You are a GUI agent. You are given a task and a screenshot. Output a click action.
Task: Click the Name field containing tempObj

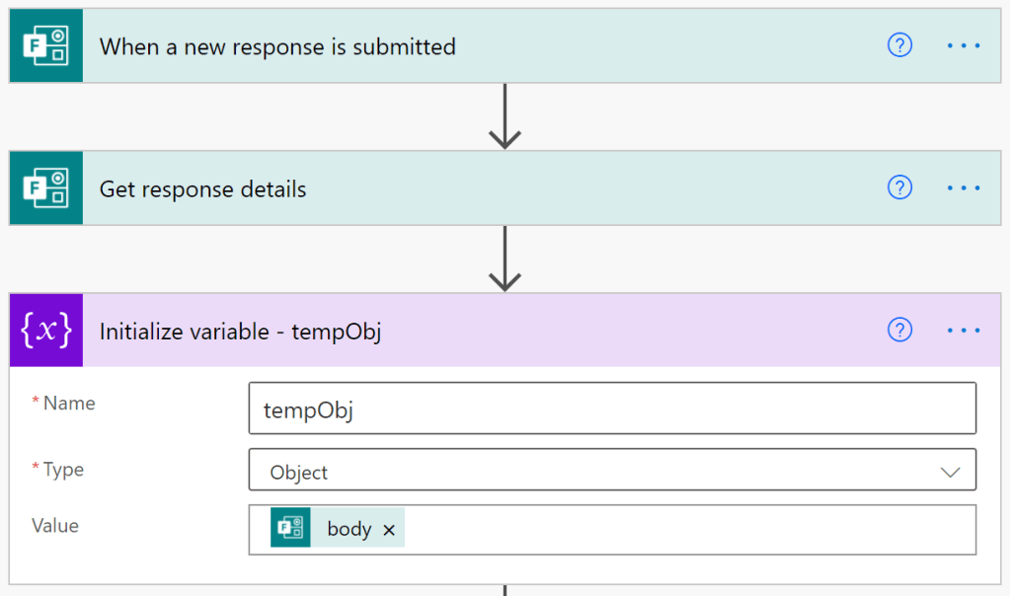[x=612, y=409]
